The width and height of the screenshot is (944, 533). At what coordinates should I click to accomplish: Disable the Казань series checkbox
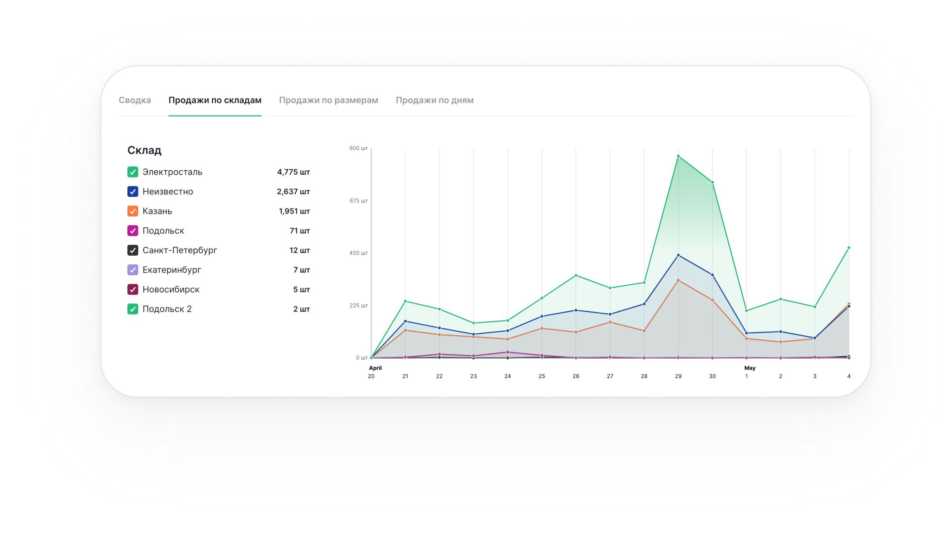133,211
